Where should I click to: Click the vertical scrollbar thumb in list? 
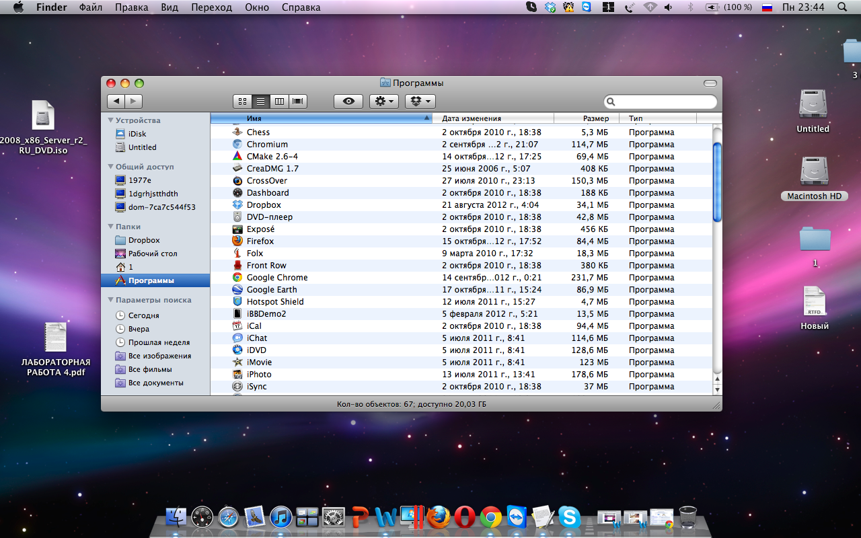(717, 182)
